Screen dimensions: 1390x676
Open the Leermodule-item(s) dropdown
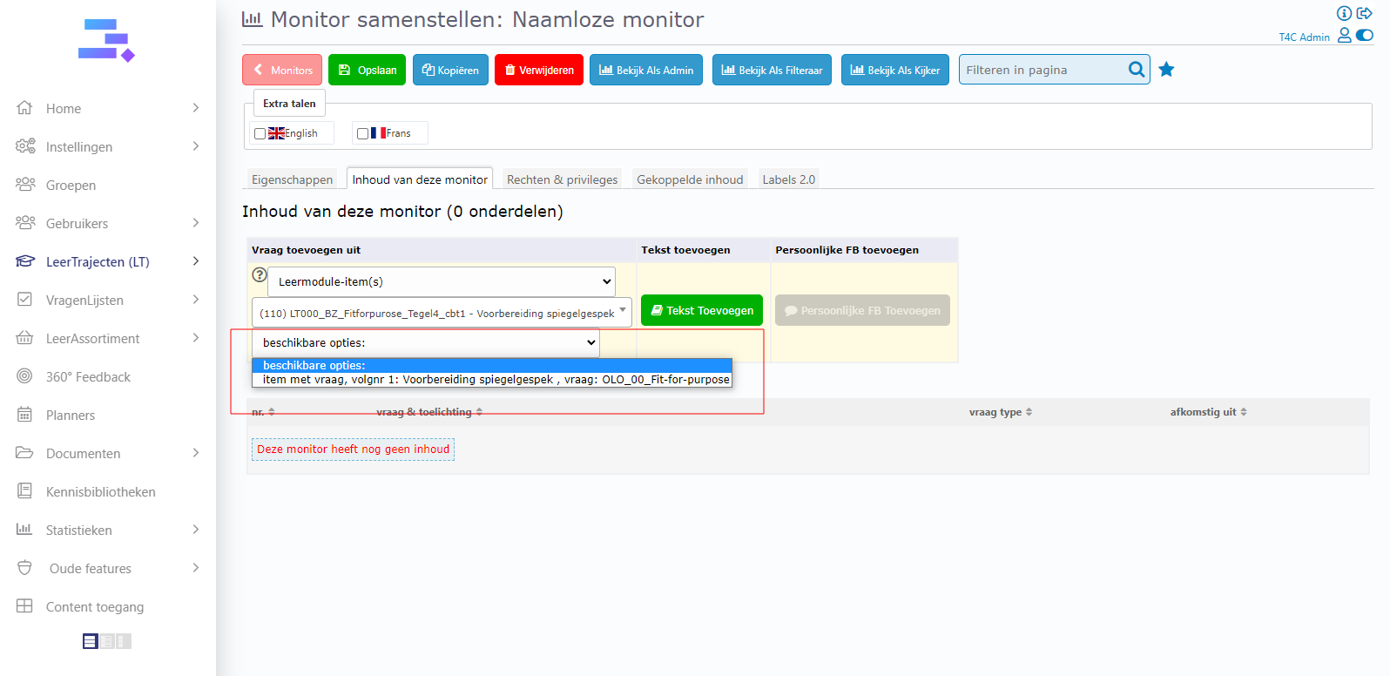pyautogui.click(x=441, y=282)
